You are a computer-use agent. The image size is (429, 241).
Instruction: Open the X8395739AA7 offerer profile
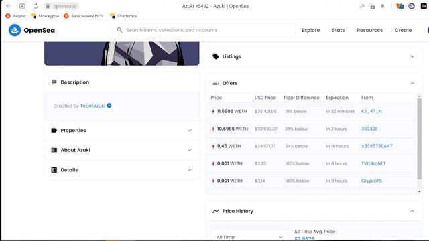[377, 146]
